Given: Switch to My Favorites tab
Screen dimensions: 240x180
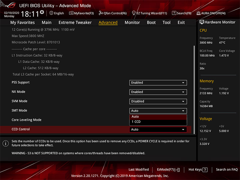Looking at the screenshot, I should click(x=23, y=23).
